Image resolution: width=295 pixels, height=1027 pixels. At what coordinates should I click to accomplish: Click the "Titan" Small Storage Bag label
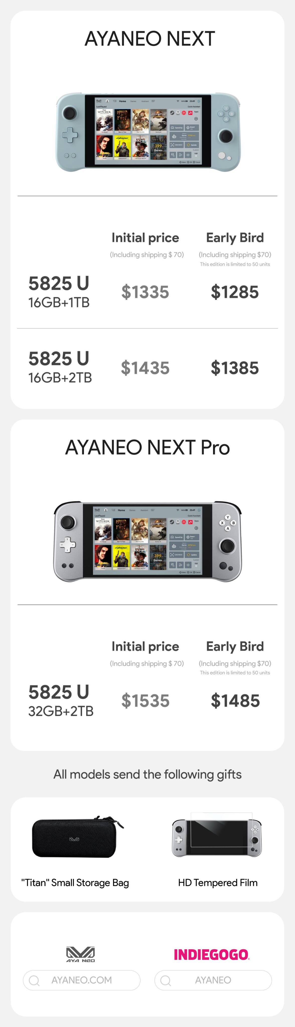tap(75, 883)
